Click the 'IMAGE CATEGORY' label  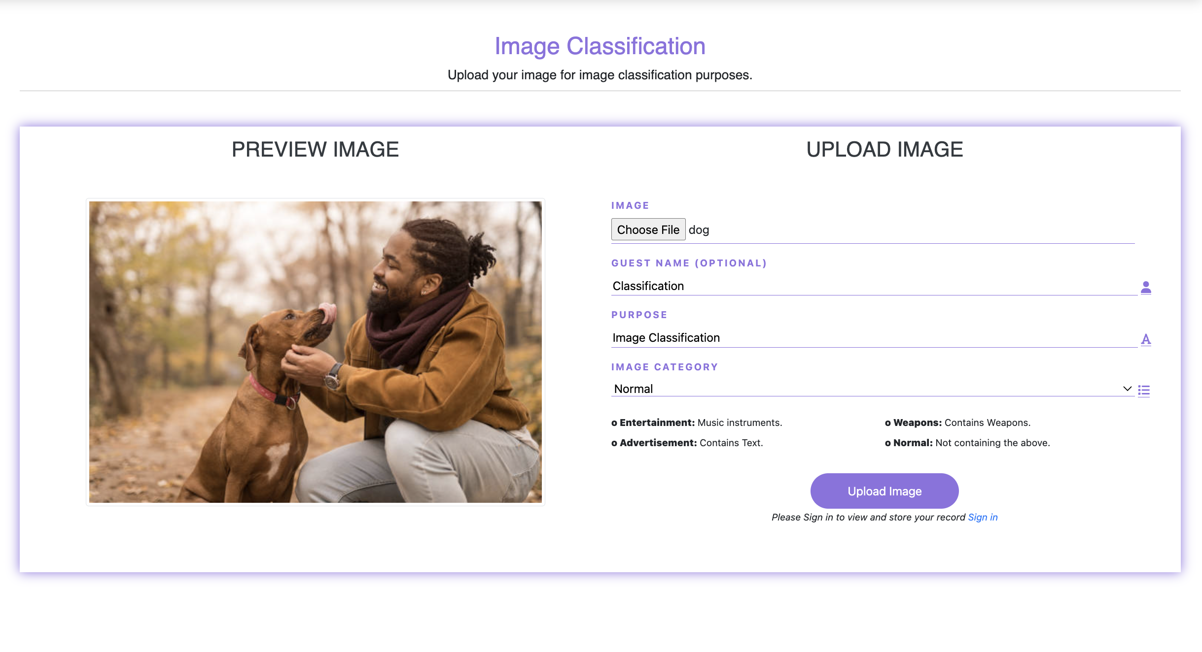[665, 367]
